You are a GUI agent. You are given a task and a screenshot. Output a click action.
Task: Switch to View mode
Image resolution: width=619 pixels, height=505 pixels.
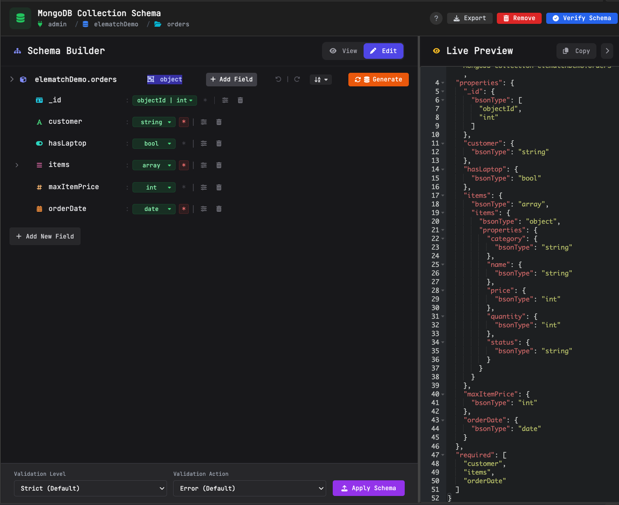click(x=343, y=51)
